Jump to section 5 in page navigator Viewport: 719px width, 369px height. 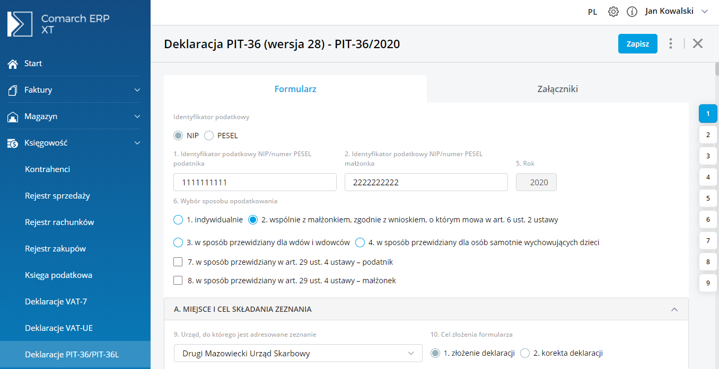707,199
